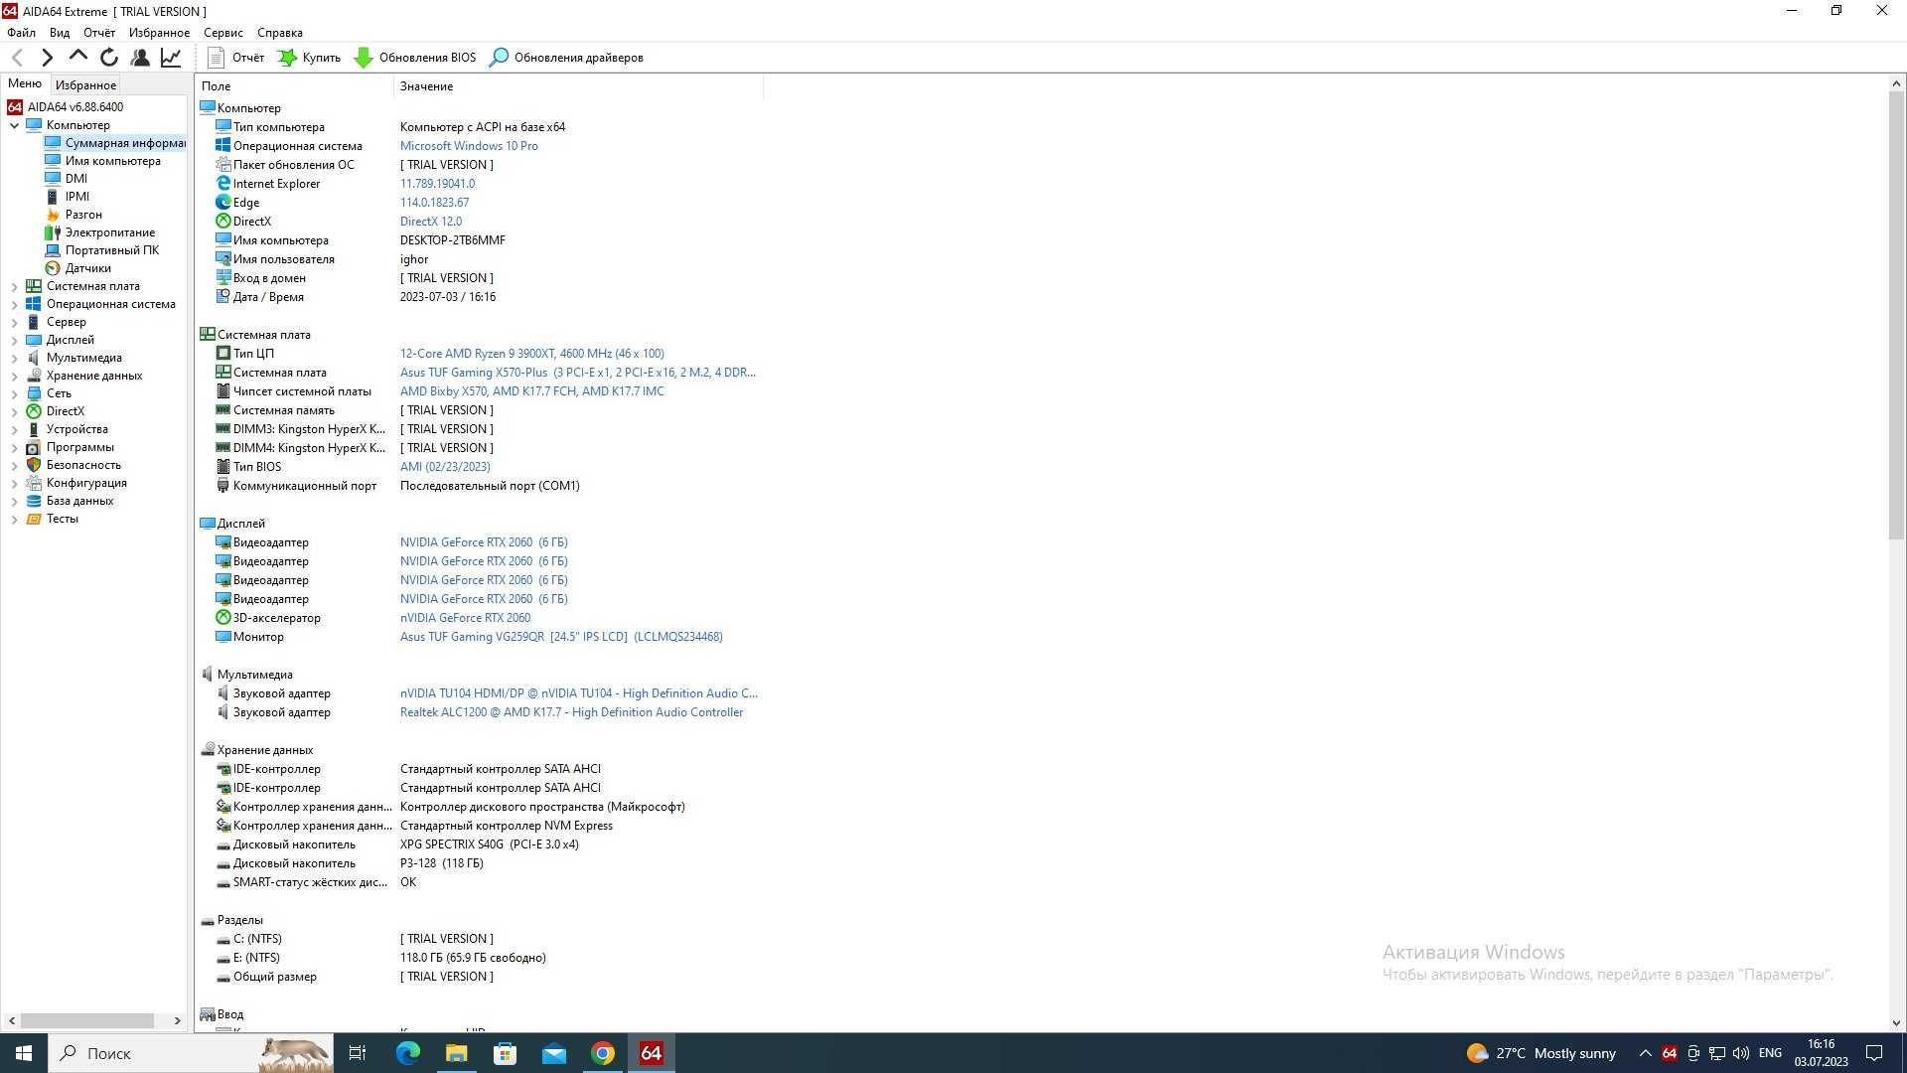The height and width of the screenshot is (1073, 1907).
Task: Expand the Дисплей tree node
Action: 12,340
